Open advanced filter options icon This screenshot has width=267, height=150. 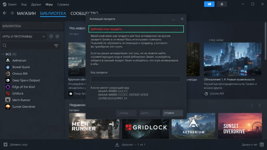56,45
